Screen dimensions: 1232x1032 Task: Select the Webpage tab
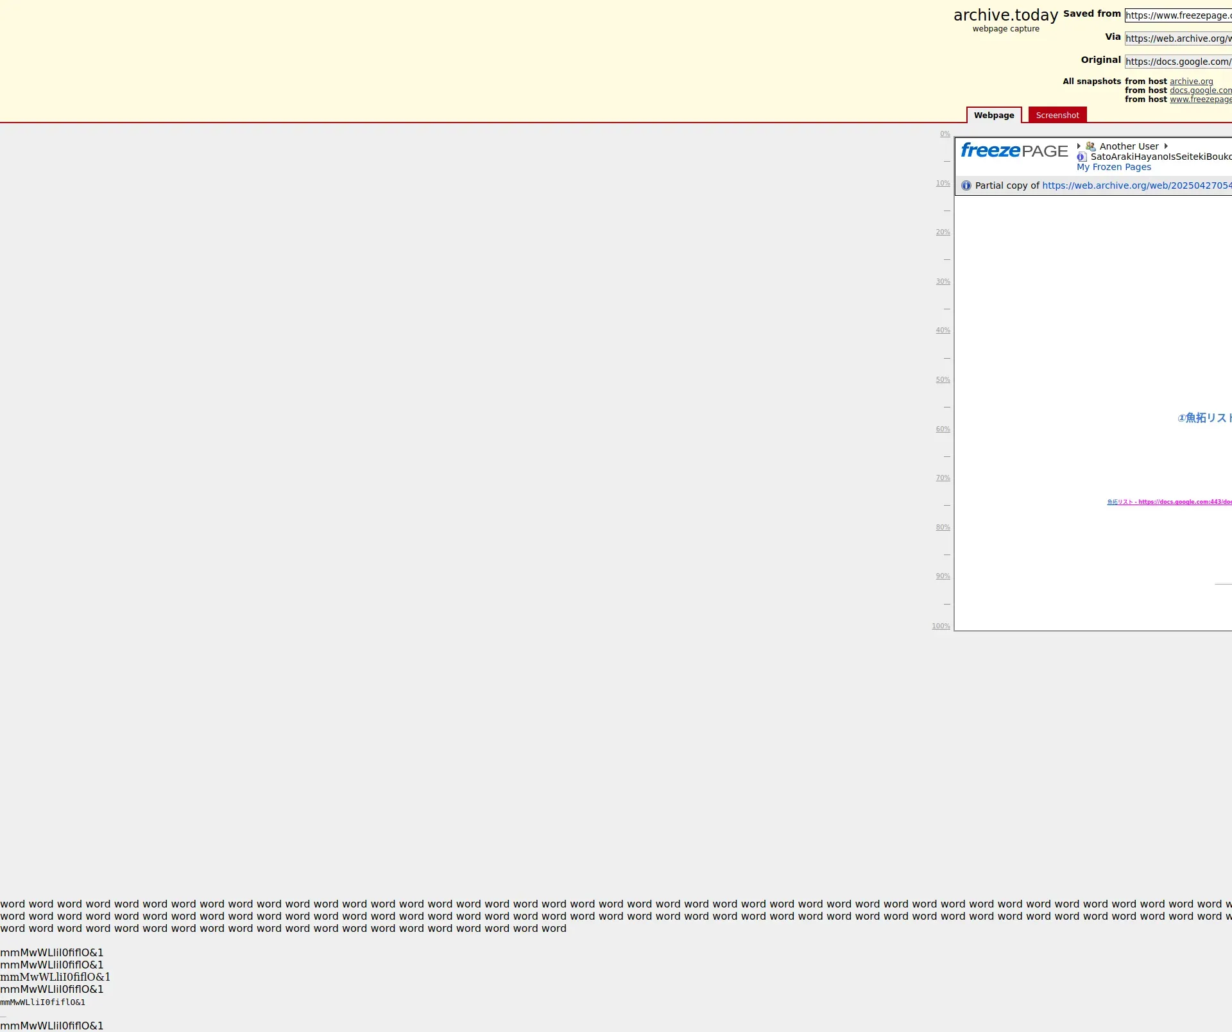click(993, 116)
